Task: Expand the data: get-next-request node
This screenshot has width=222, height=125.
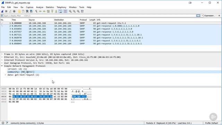Action: pyautogui.click(x=5, y=75)
